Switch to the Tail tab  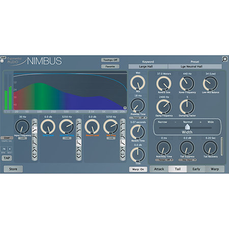click(x=178, y=169)
